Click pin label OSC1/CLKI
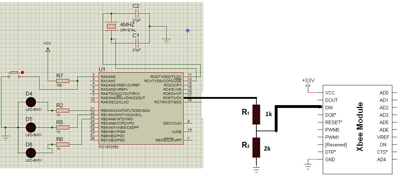The height and width of the screenshot is (194, 410). (x=172, y=123)
